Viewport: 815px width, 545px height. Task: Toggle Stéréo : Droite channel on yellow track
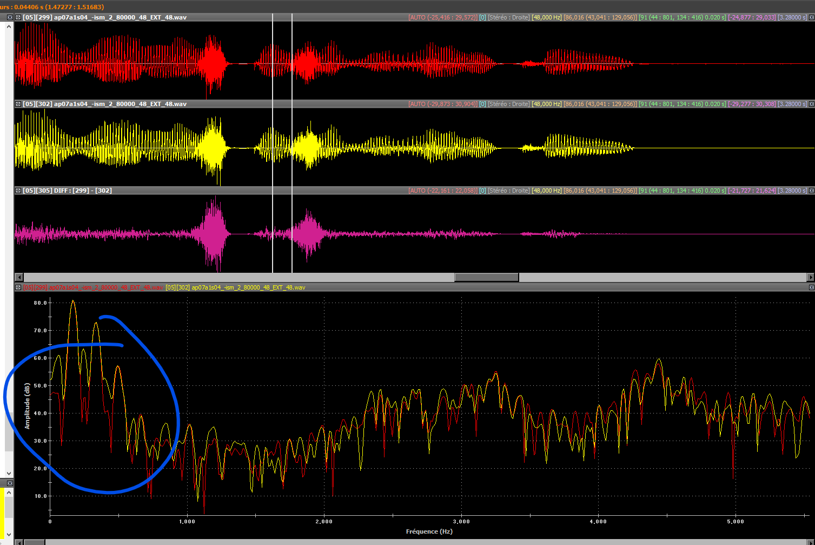pyautogui.click(x=508, y=104)
